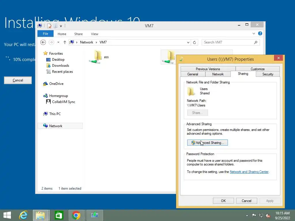Select Downloads in navigation pane
This screenshot has width=295, height=221.
(60, 66)
